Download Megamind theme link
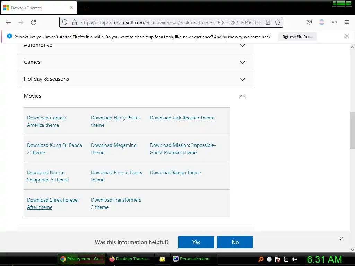This screenshot has height=266, width=355. coord(114,149)
